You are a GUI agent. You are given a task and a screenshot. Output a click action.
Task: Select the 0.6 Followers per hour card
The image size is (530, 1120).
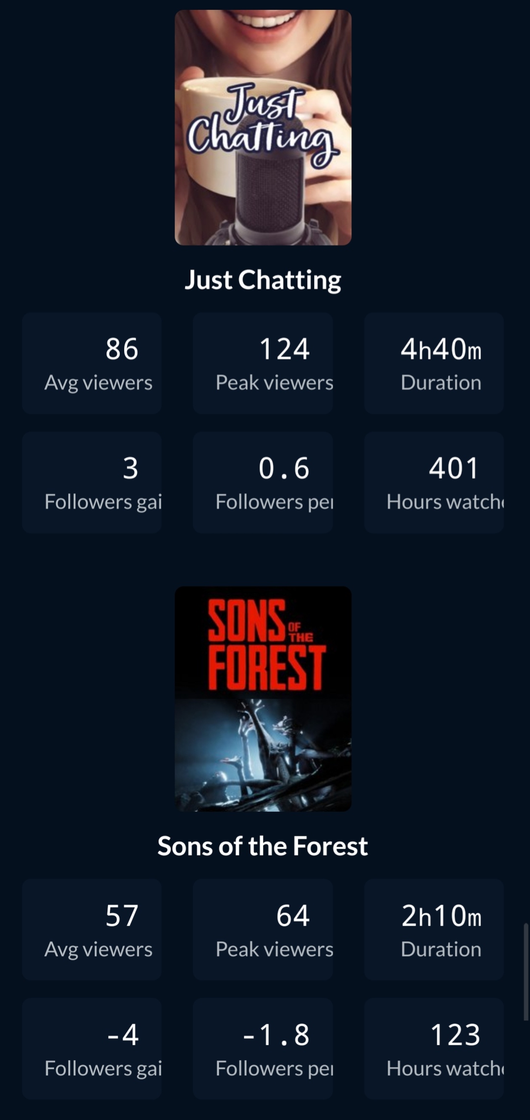[x=263, y=482]
